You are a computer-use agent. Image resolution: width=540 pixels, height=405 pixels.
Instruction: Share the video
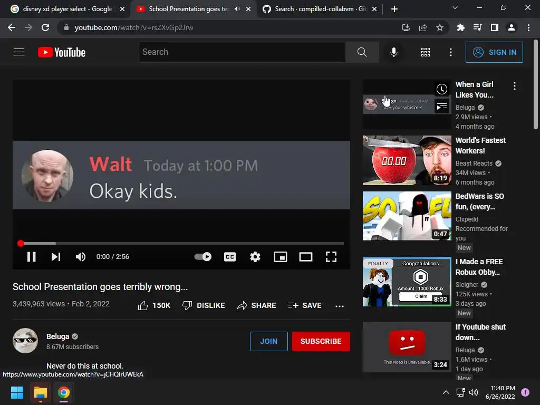coord(257,305)
